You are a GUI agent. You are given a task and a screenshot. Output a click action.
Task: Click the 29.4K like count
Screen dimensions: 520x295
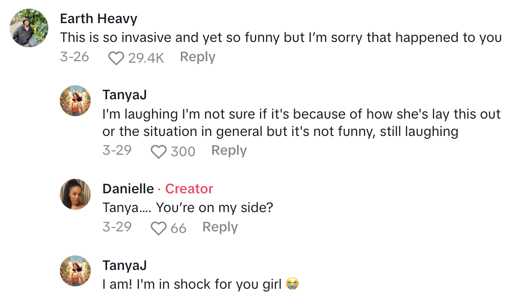[x=146, y=58]
